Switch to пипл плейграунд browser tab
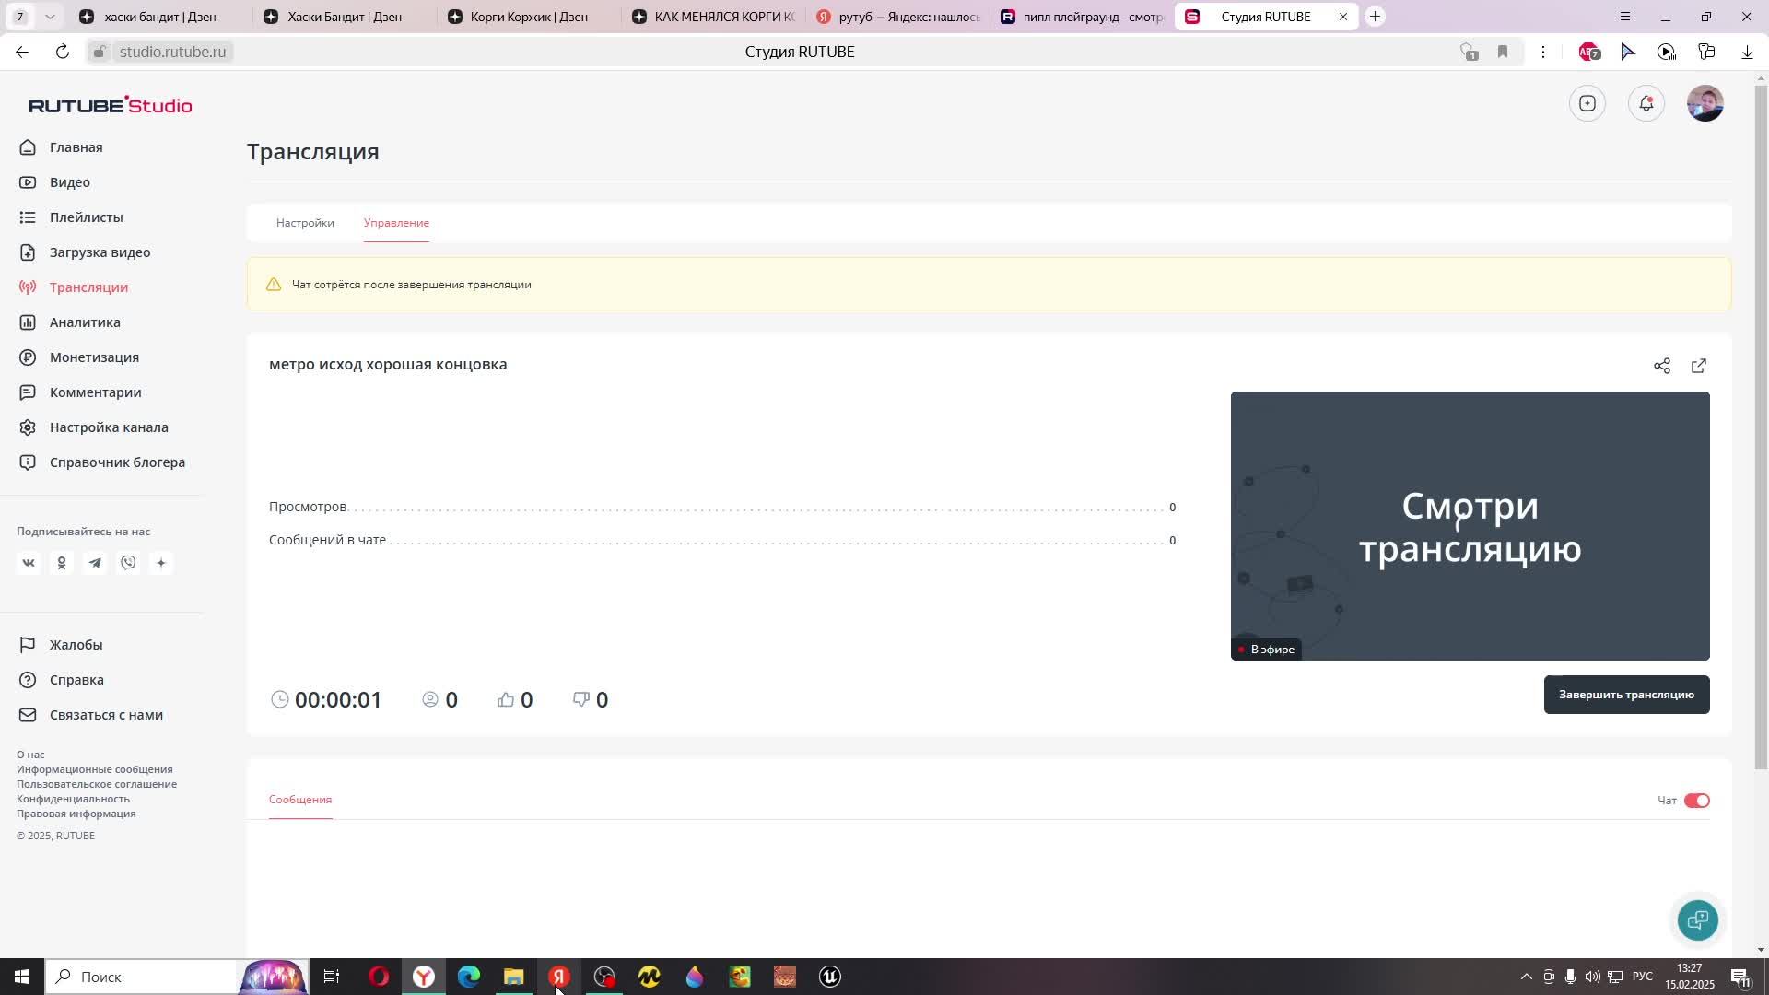The height and width of the screenshot is (995, 1769). [x=1082, y=17]
